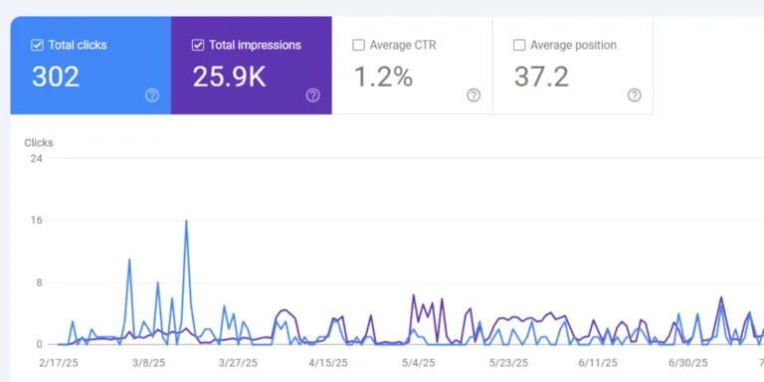Viewport: 764px width, 382px height.
Task: Select the 25.9K impressions value
Action: [229, 77]
